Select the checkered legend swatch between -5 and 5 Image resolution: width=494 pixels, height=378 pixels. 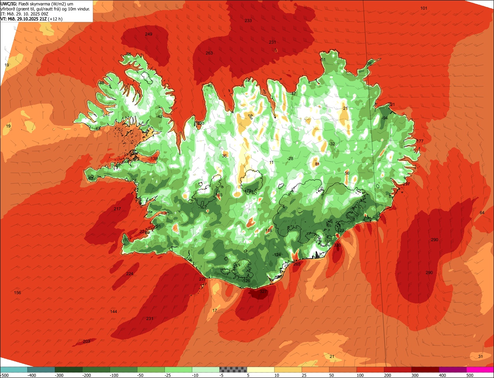pyautogui.click(x=233, y=369)
